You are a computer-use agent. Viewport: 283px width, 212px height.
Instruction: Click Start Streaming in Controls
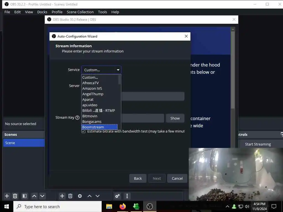258,144
